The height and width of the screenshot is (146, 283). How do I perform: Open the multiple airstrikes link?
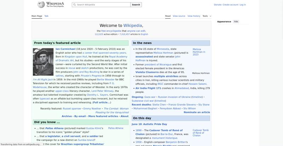coord(166,76)
